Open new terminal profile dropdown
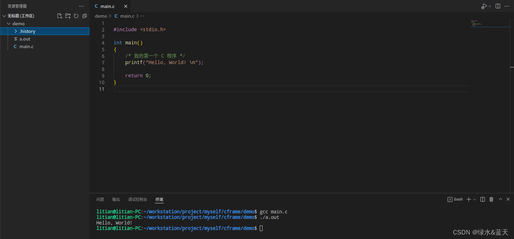The image size is (514, 239). (475, 199)
